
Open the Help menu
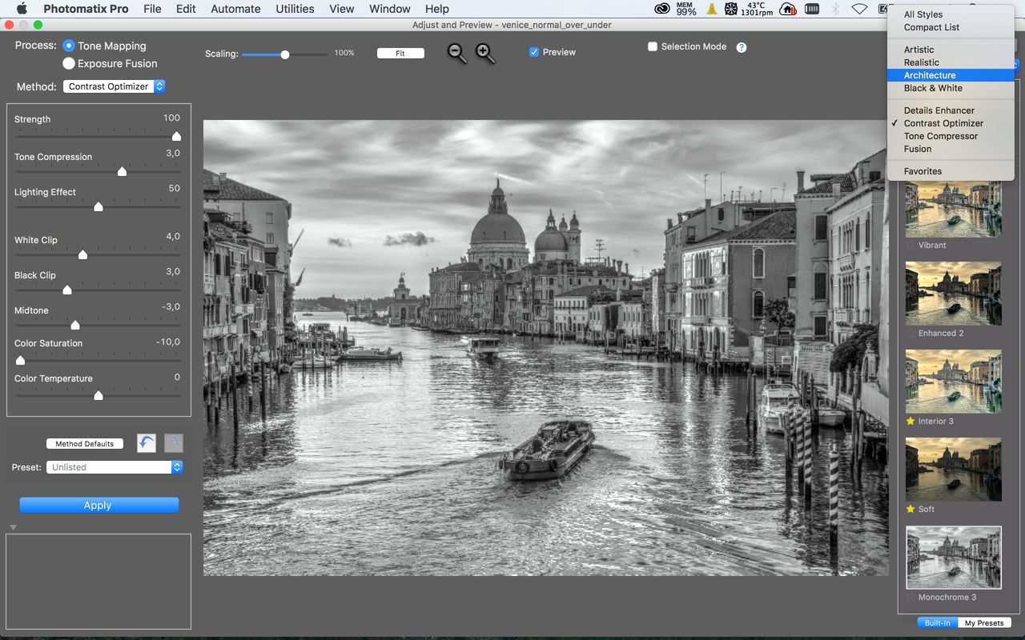tap(436, 9)
